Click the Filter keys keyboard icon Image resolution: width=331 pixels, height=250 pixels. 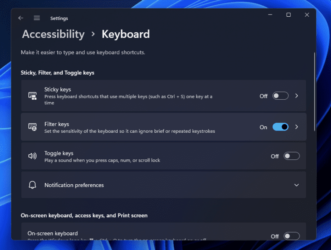pos(32,127)
